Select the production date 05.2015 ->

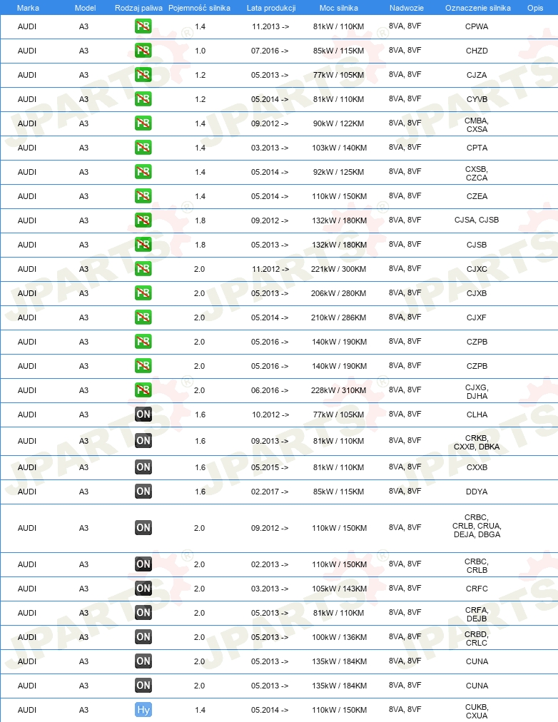270,467
